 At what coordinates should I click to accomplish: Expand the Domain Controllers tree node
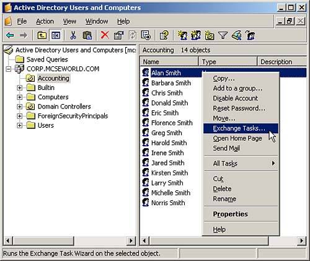coord(19,107)
